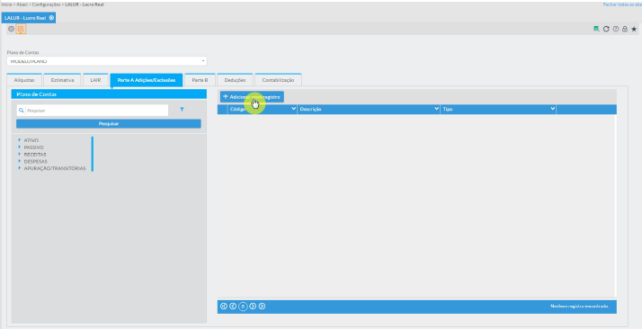Switch to the Contabilização tab
This screenshot has width=642, height=329.
pyautogui.click(x=278, y=80)
